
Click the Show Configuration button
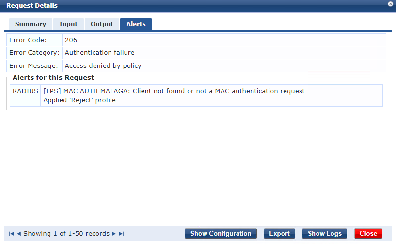point(221,234)
